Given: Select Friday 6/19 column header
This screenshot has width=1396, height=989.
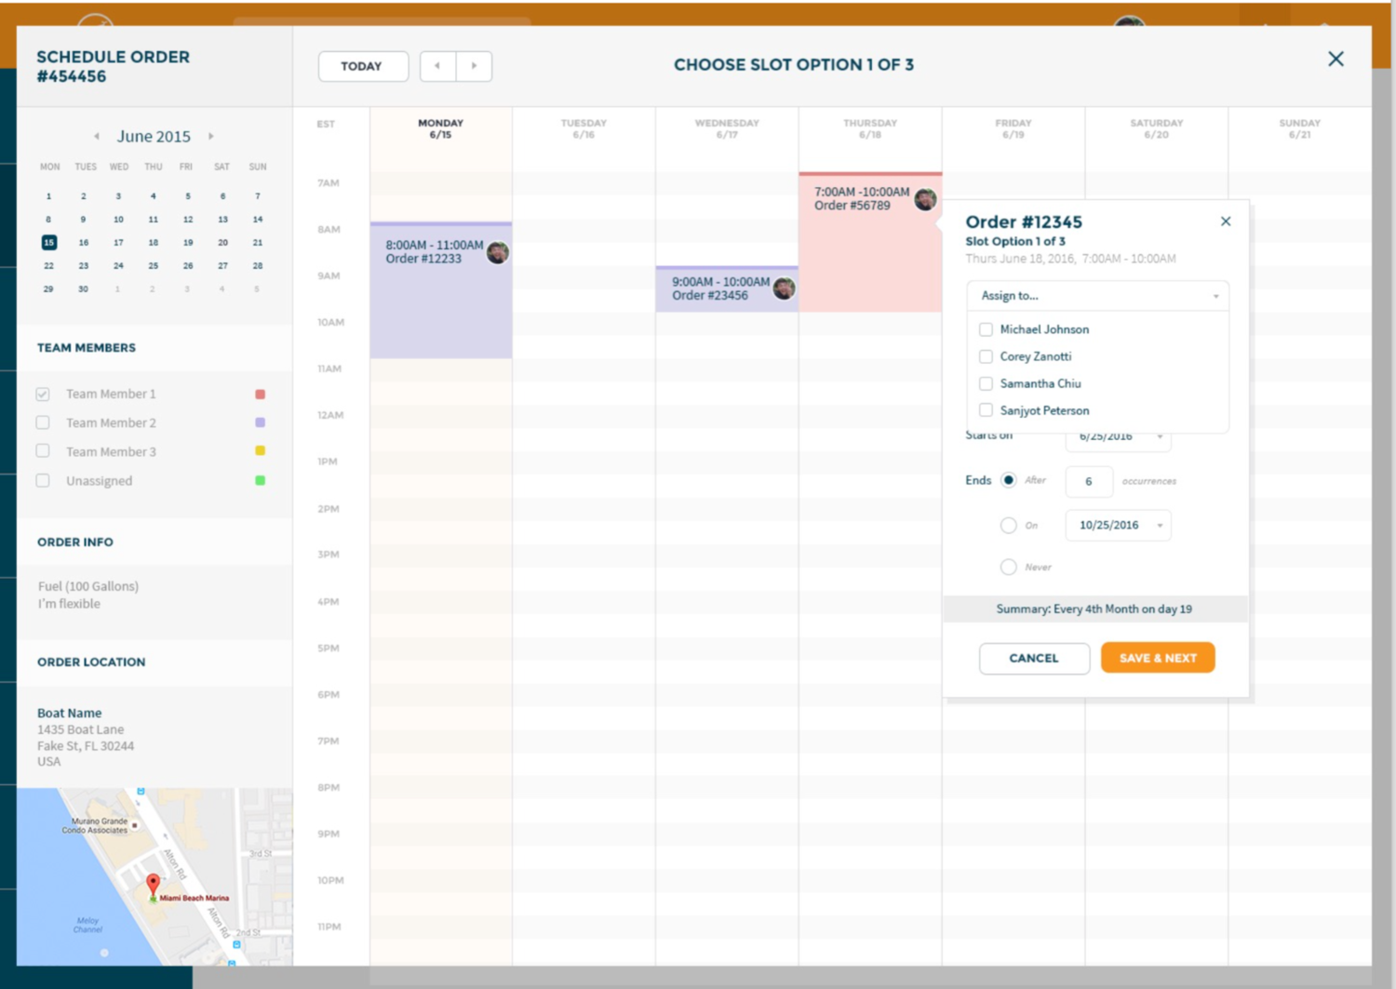Looking at the screenshot, I should [1013, 128].
